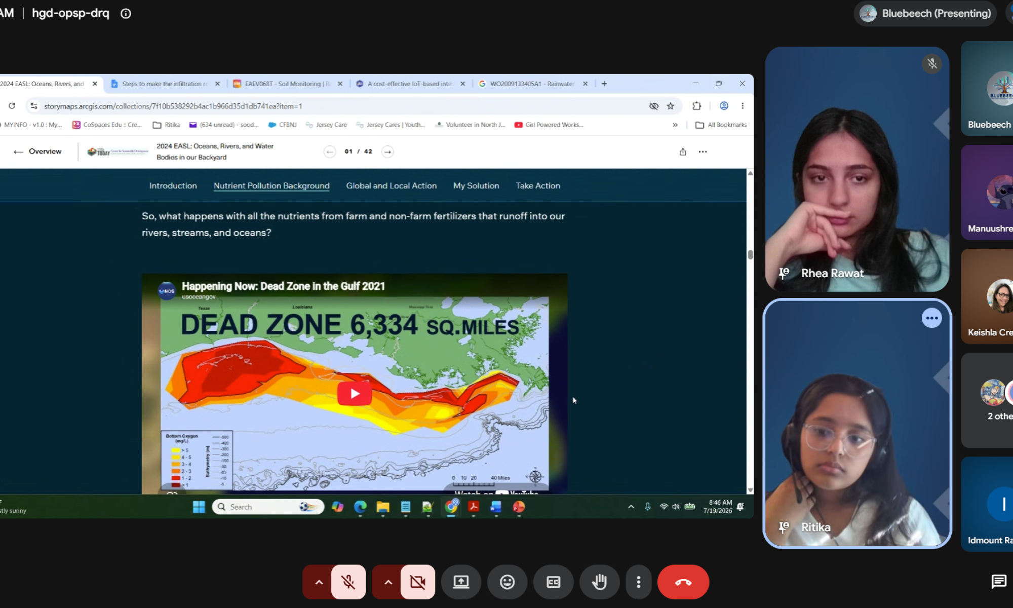Screen dimensions: 1013x608
Task: Toggle the muted microphone button
Action: click(348, 582)
